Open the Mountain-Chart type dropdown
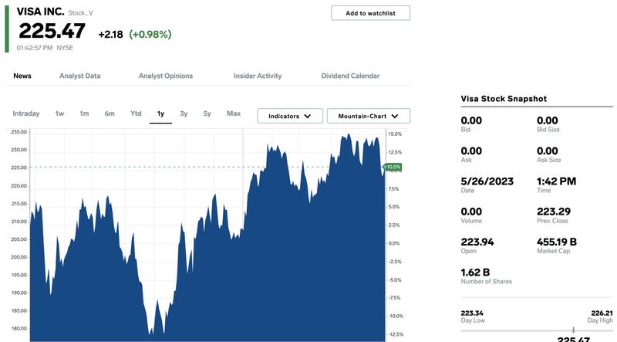Image resolution: width=617 pixels, height=342 pixels. [x=369, y=116]
